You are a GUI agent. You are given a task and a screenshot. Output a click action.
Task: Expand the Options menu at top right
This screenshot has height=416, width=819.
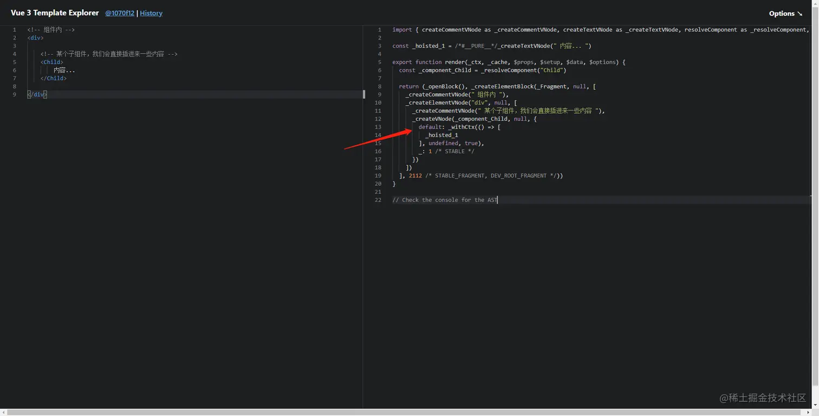coord(785,14)
